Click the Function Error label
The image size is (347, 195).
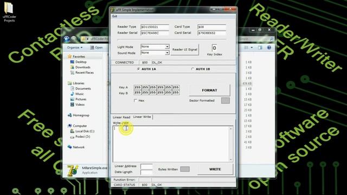124,180
